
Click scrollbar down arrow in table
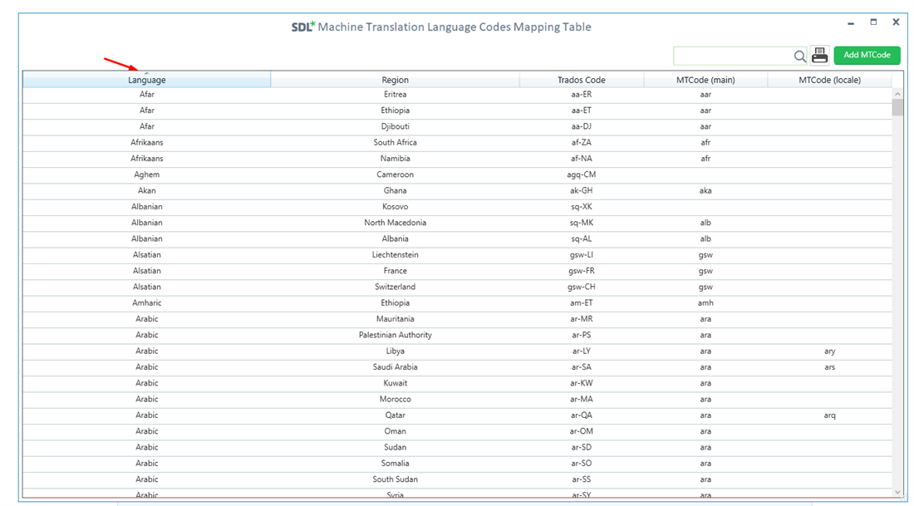(897, 492)
